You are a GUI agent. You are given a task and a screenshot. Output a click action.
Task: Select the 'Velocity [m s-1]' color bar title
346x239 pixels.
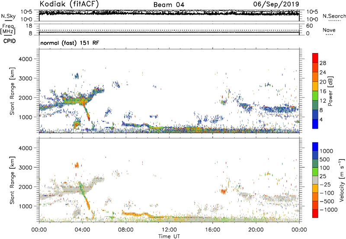click(342, 180)
